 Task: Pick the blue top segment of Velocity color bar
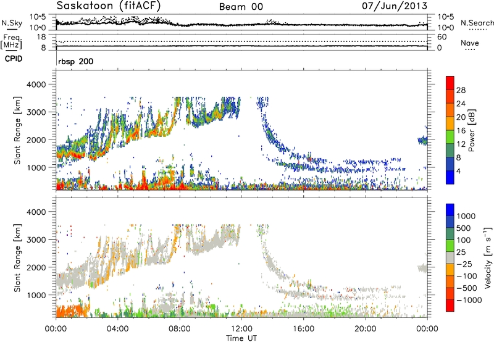point(450,210)
